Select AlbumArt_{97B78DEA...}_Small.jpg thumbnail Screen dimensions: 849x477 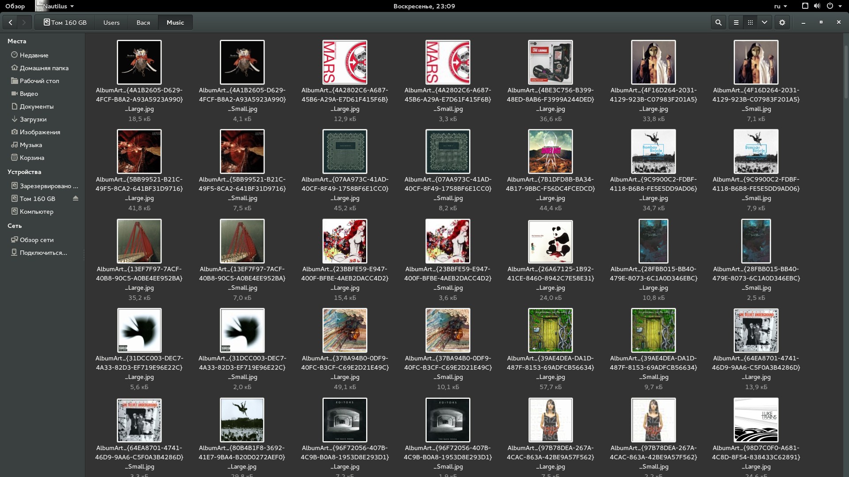point(654,420)
